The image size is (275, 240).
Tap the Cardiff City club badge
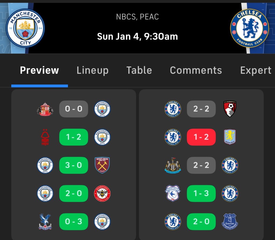[x=173, y=194]
